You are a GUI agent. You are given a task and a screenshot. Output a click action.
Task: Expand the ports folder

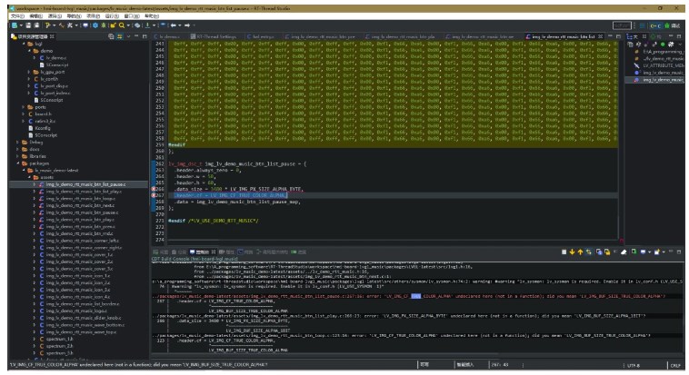click(x=25, y=107)
